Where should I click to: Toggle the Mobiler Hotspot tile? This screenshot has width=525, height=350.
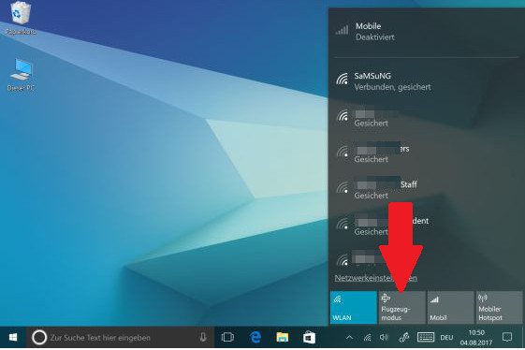499,308
